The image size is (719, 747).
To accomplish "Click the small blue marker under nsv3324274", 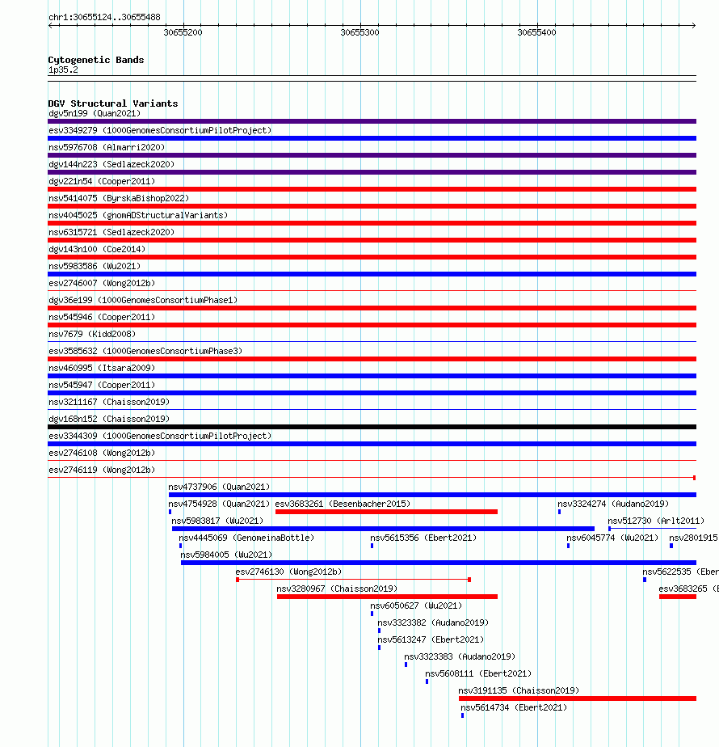I will pos(560,512).
